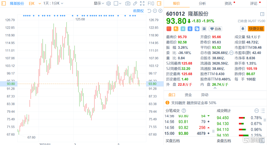The height and width of the screenshot is (145, 267).
Task: Click the 成交统计 scrollbar thumb
Action: (x=265, y=120)
